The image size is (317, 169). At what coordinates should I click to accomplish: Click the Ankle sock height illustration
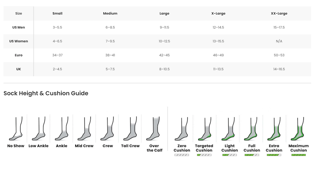point(61,128)
